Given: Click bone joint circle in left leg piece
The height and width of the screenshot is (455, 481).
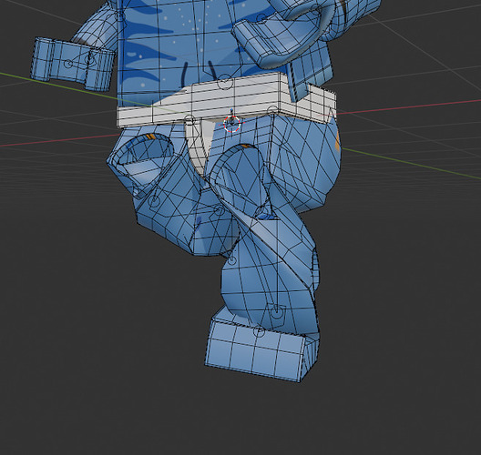Looking at the screenshot, I should click(x=154, y=202).
